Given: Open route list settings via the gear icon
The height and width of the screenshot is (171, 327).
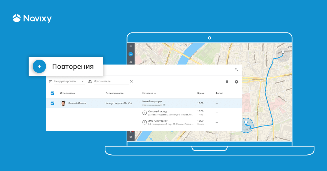Looking at the screenshot, I should (x=237, y=81).
